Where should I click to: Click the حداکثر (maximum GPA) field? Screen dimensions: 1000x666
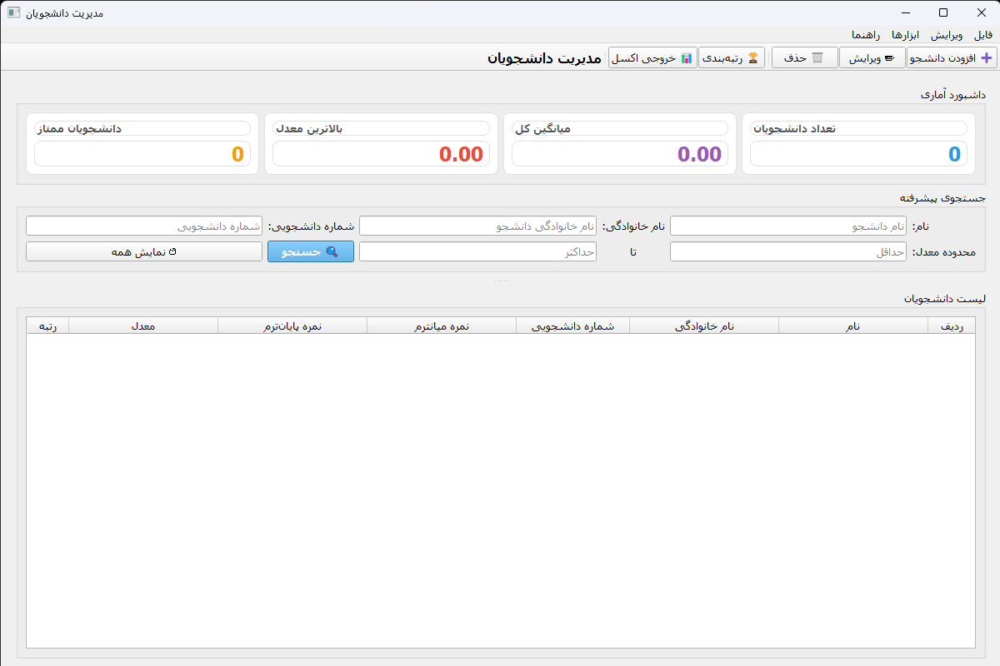coord(477,251)
